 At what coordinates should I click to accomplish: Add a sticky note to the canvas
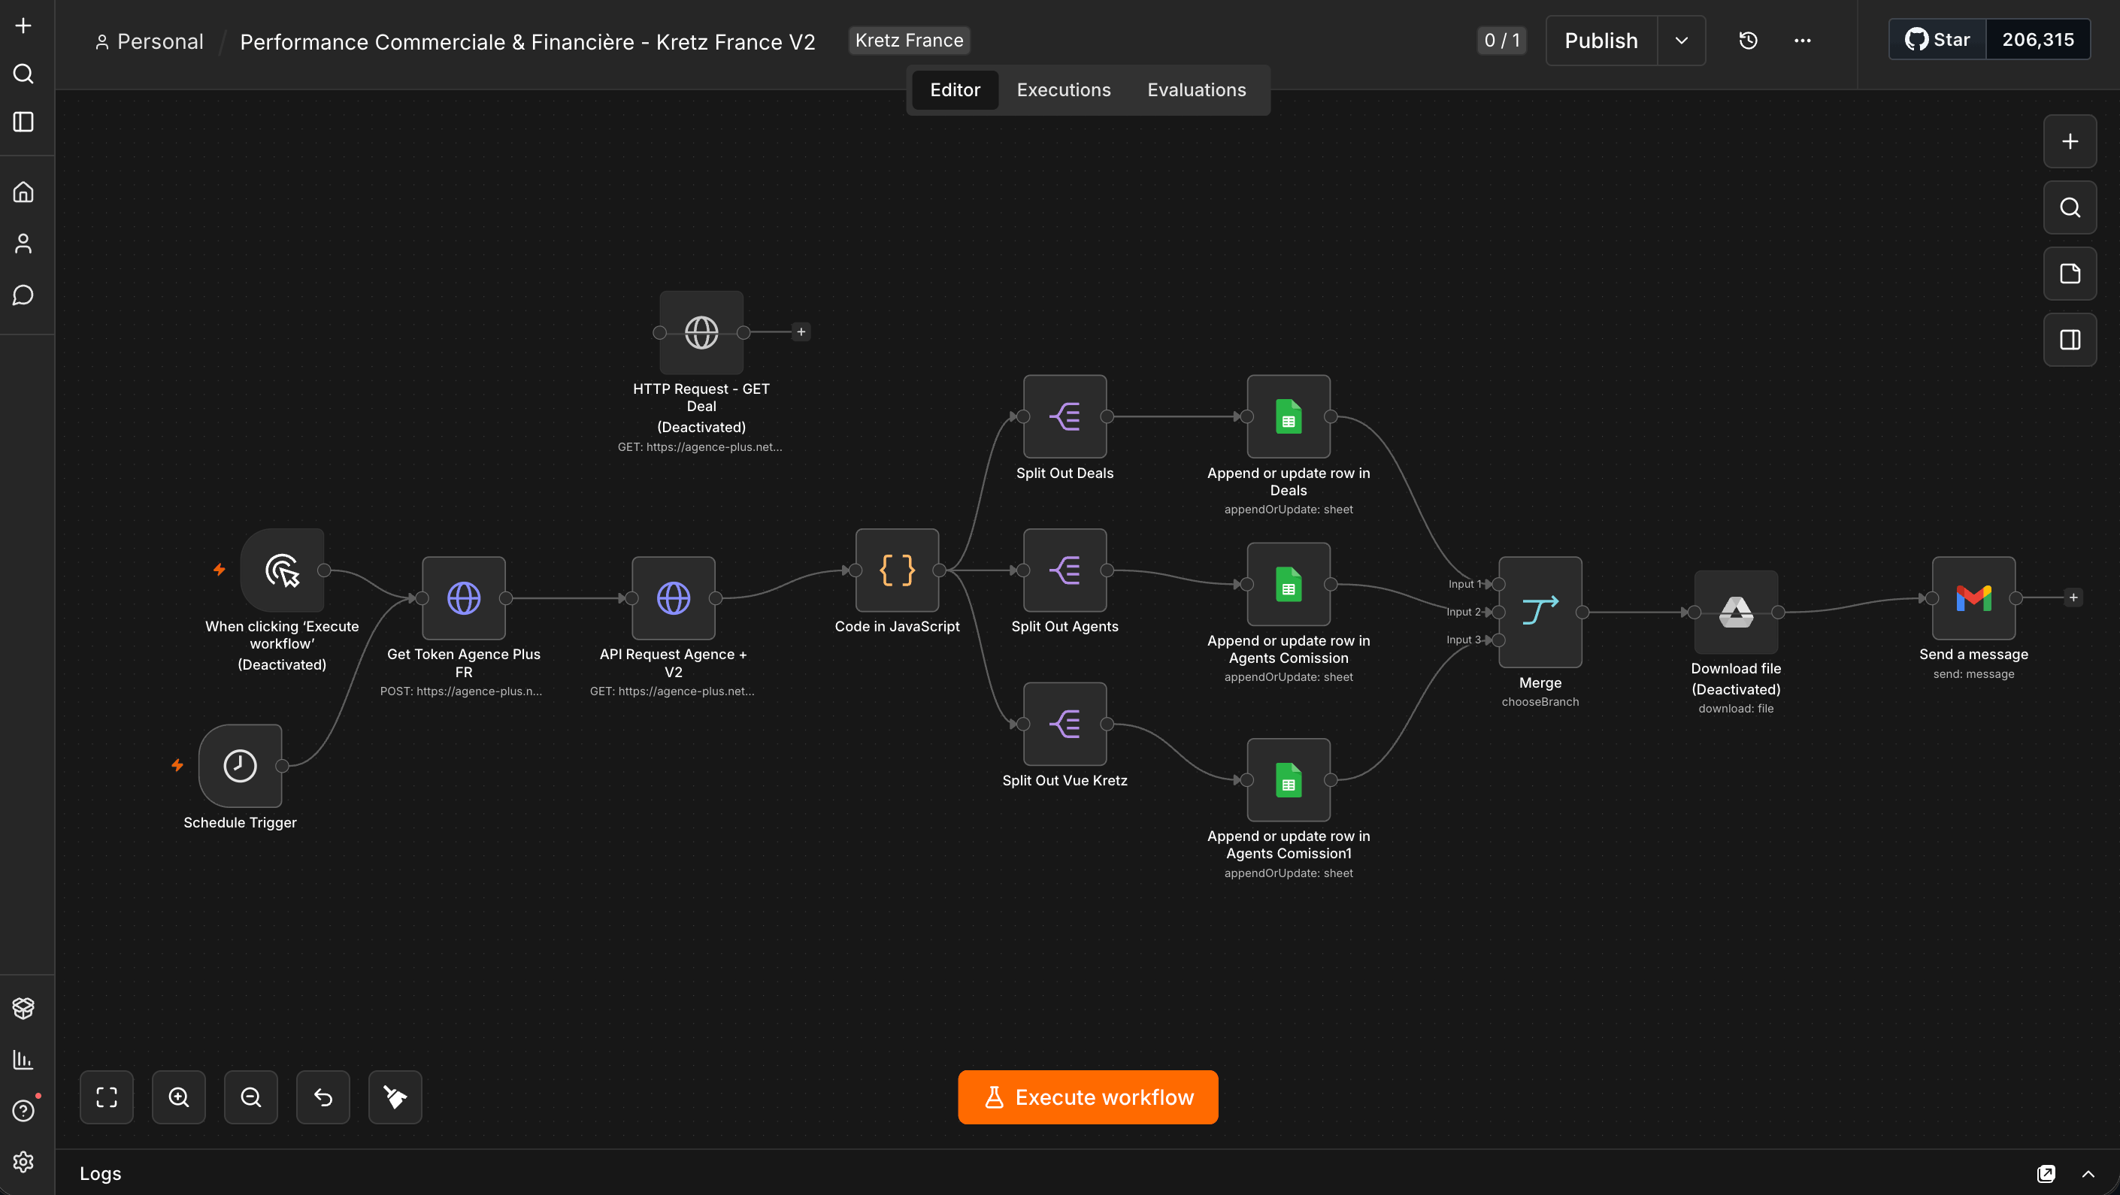click(x=2070, y=274)
